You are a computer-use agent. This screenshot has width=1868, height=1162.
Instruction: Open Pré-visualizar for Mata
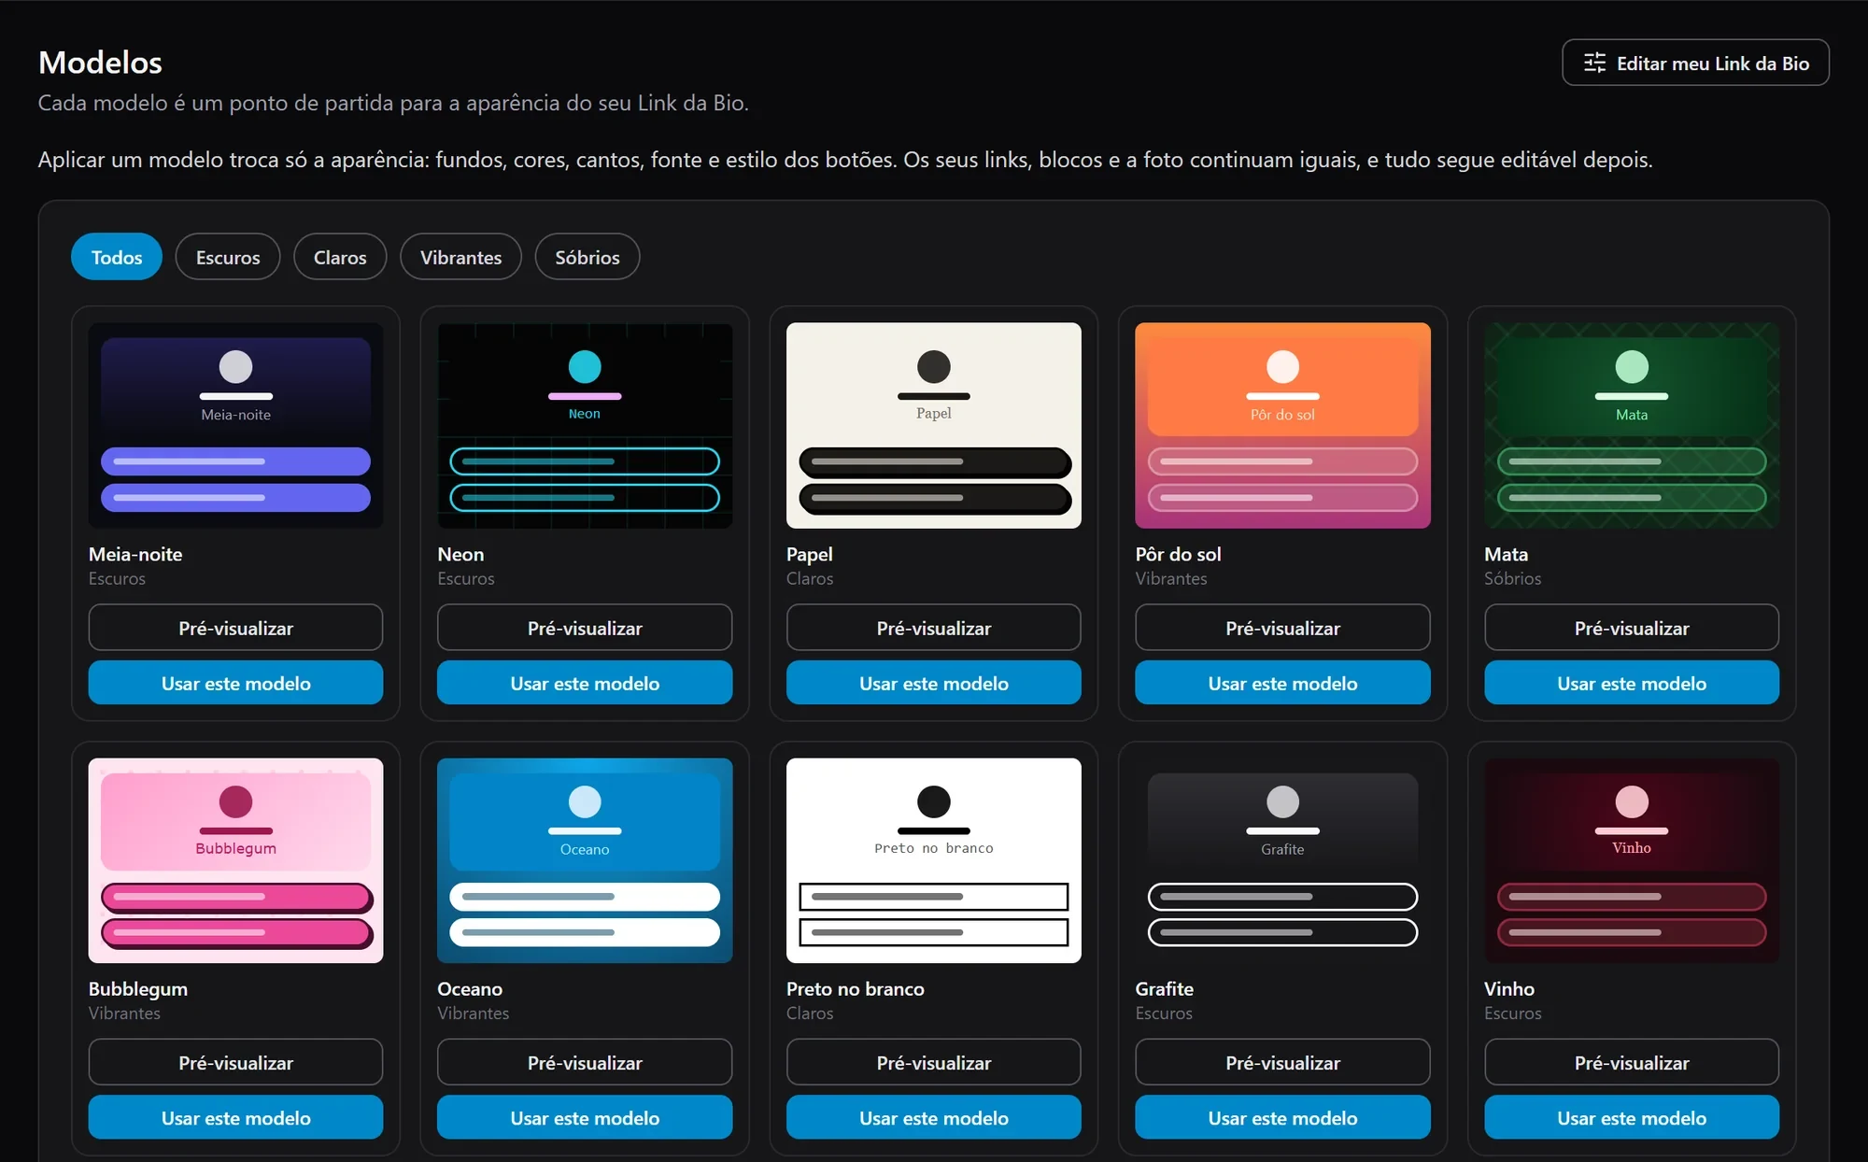pyautogui.click(x=1632, y=628)
